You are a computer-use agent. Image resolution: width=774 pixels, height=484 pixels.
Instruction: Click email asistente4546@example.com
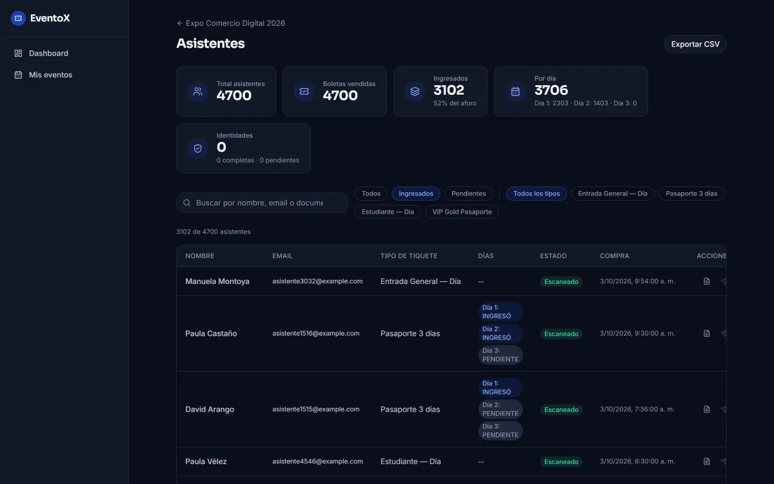tap(317, 461)
